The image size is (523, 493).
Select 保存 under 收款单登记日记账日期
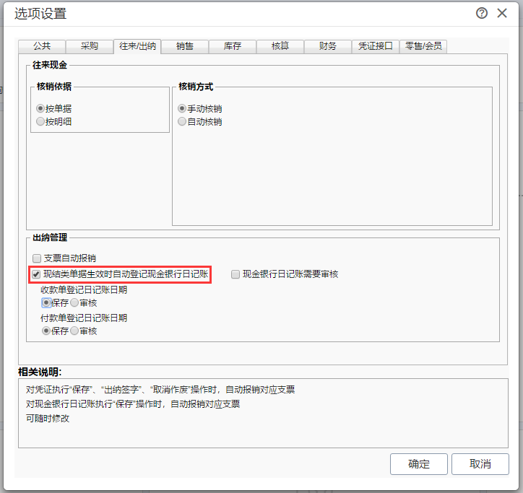click(46, 302)
